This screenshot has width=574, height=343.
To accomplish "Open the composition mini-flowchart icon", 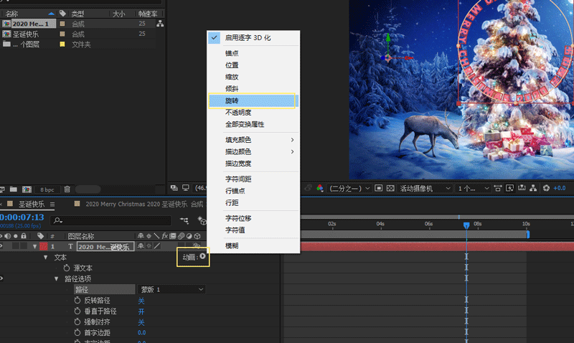I will click(184, 220).
